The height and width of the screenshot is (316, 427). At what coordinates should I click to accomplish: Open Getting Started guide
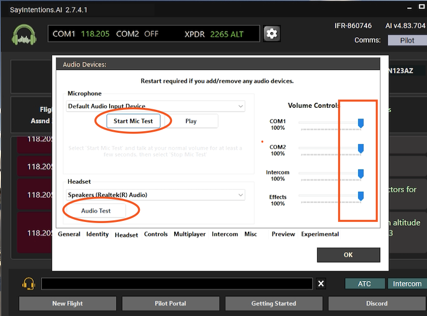pos(274,303)
